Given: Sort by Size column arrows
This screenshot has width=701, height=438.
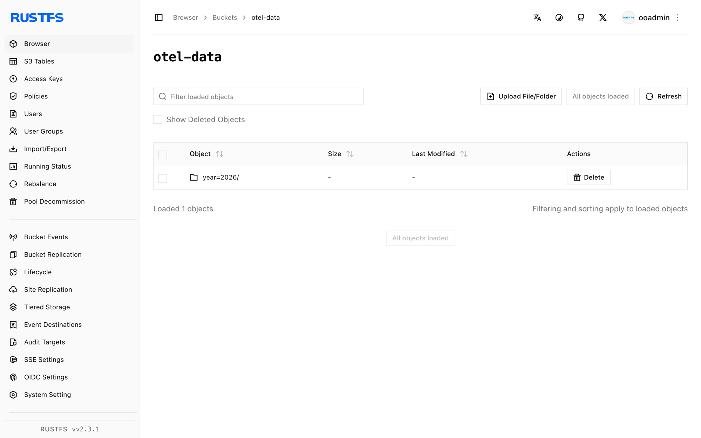Looking at the screenshot, I should [350, 154].
